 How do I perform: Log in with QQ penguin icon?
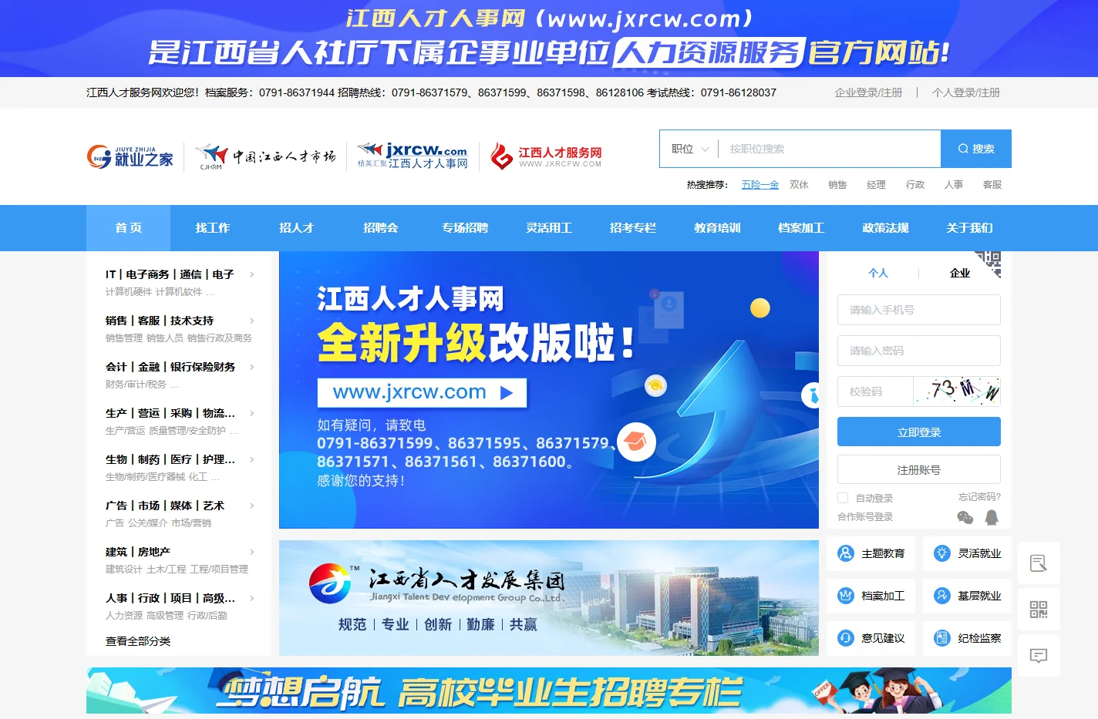point(992,517)
